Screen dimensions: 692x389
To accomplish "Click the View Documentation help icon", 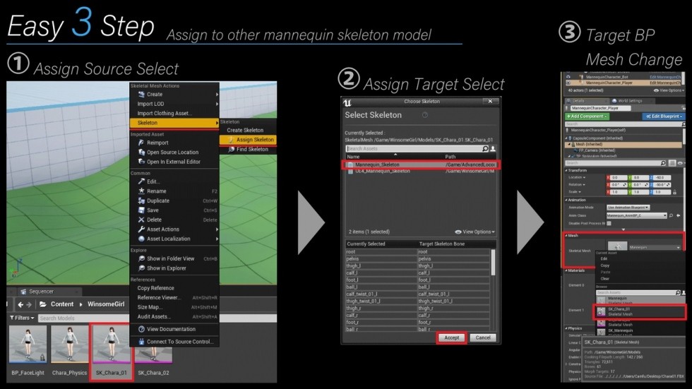I will [141, 329].
